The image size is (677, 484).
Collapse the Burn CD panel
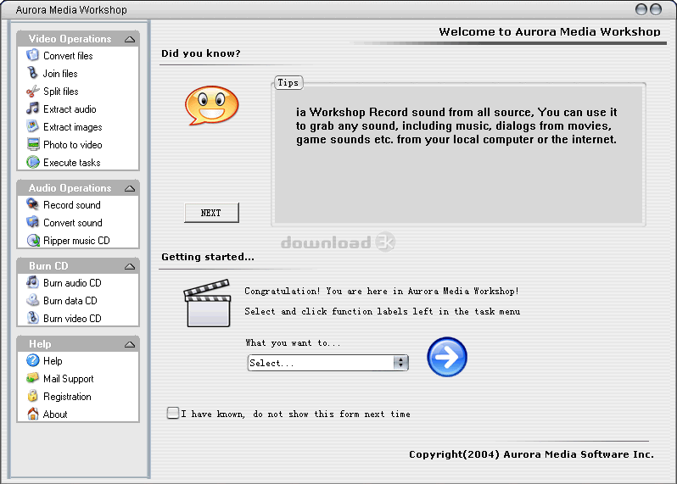pyautogui.click(x=130, y=267)
